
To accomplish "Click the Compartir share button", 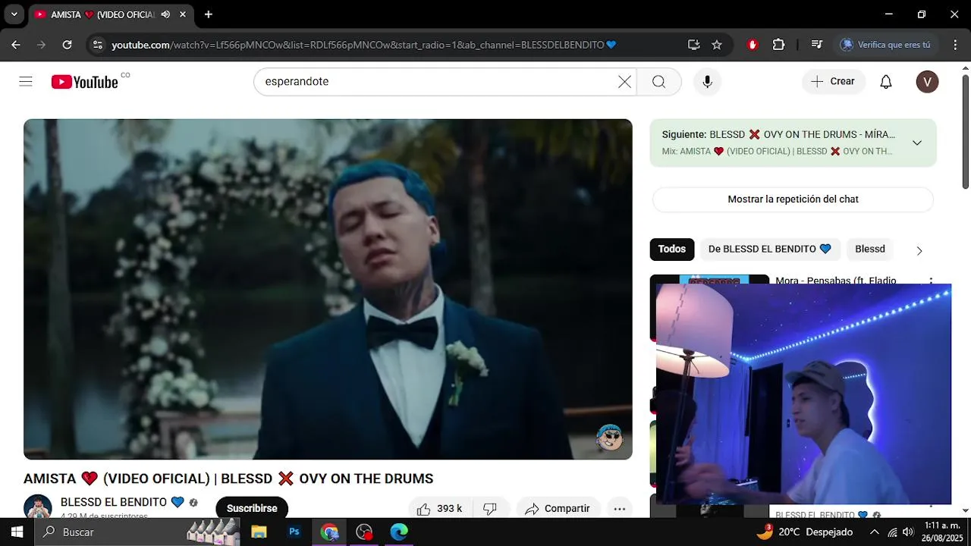I will tap(558, 508).
